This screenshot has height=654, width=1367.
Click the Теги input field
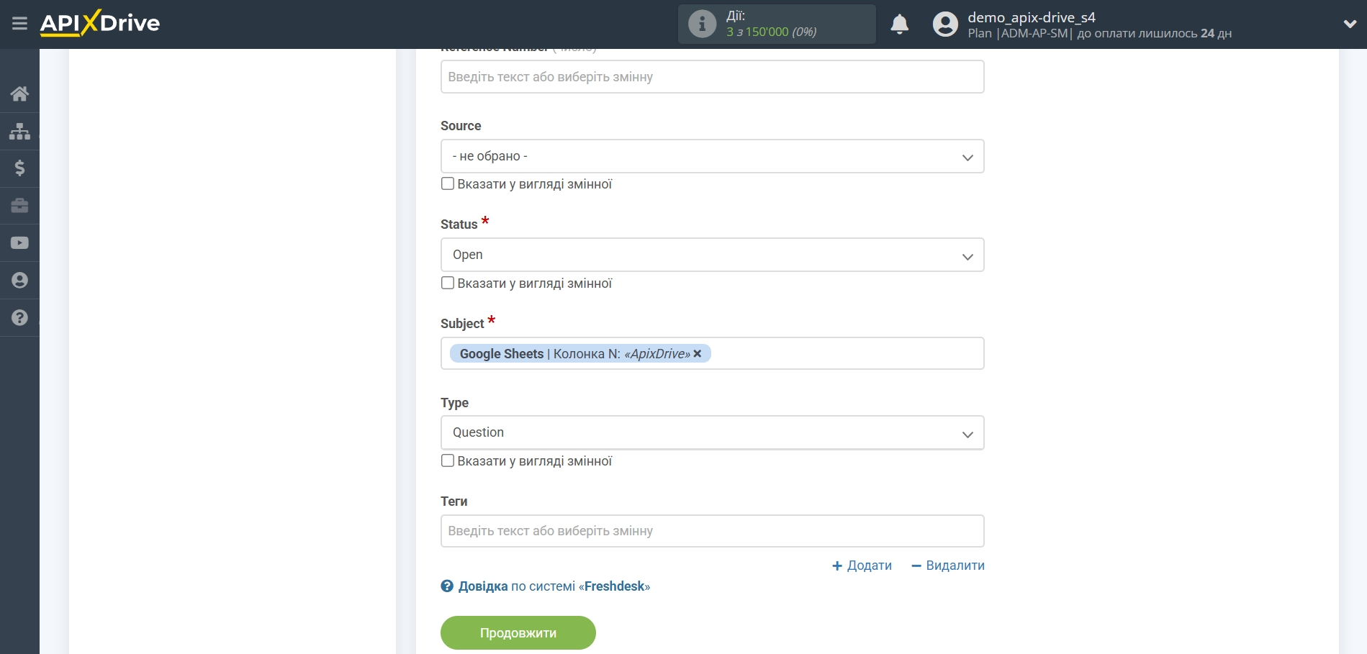tap(712, 531)
